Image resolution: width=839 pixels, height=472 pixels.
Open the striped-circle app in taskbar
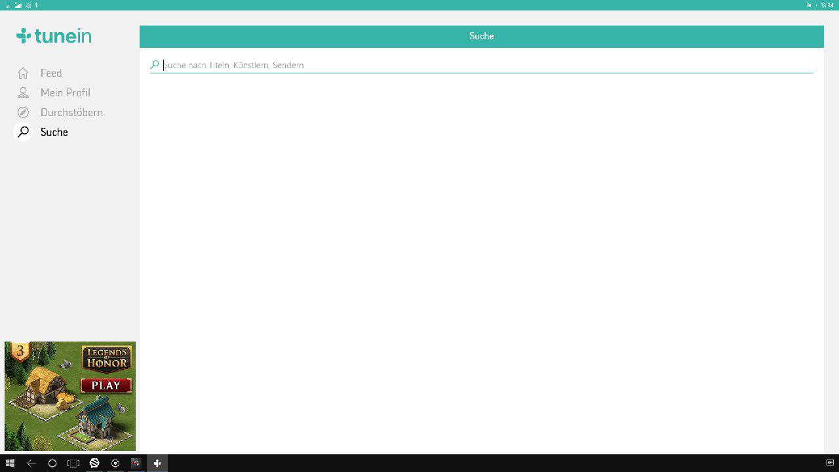click(94, 463)
